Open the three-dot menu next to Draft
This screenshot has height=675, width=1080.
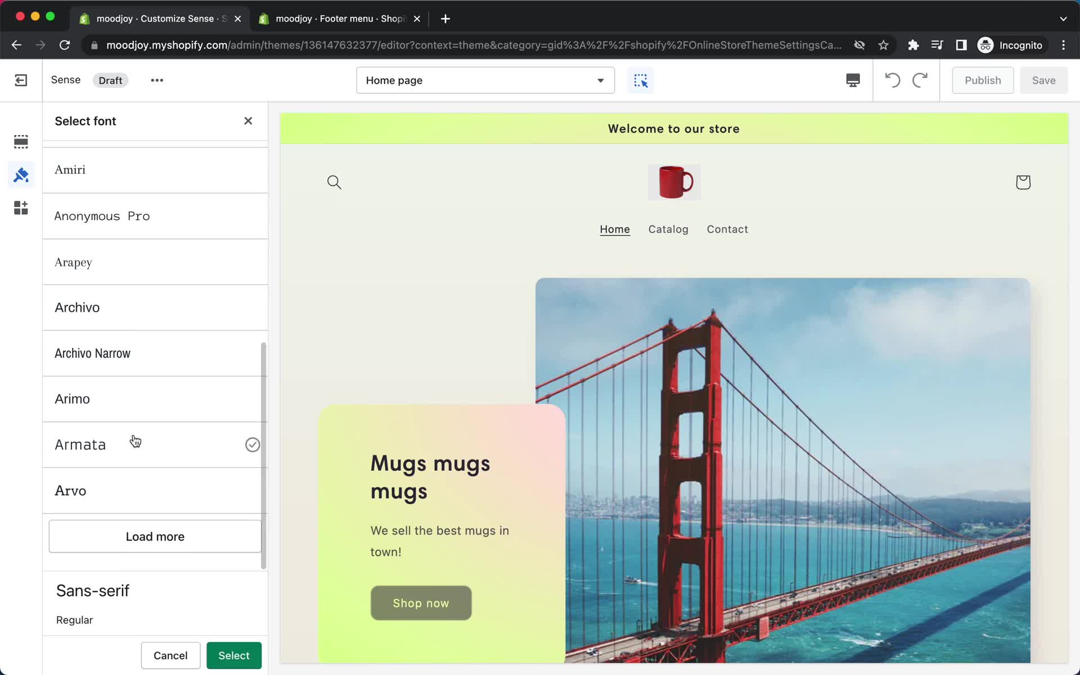pyautogui.click(x=156, y=80)
